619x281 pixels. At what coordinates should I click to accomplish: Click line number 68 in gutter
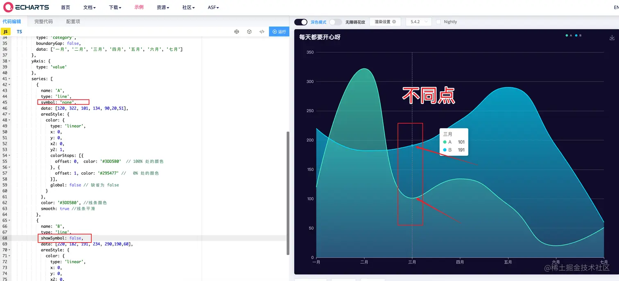tap(5, 238)
